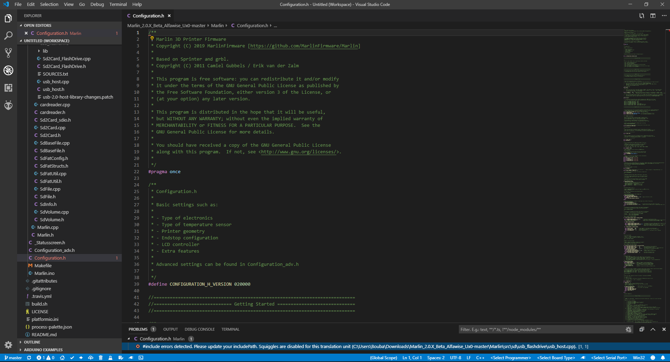The width and height of the screenshot is (670, 362).
Task: Close the bottom panel
Action: coord(664,329)
